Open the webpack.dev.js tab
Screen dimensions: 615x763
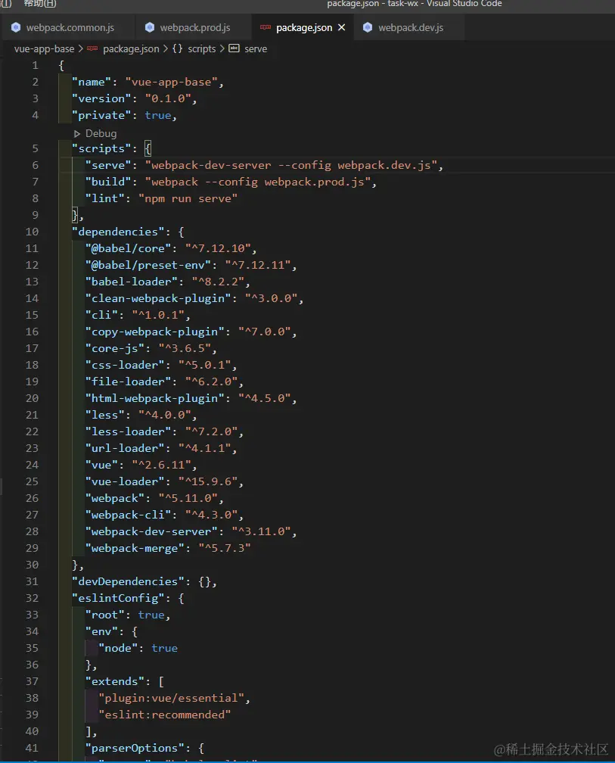411,28
